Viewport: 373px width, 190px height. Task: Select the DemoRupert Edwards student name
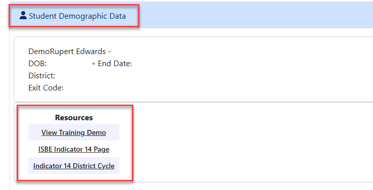click(67, 52)
